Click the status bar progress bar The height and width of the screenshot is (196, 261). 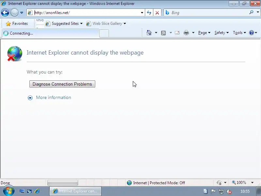(x=63, y=183)
